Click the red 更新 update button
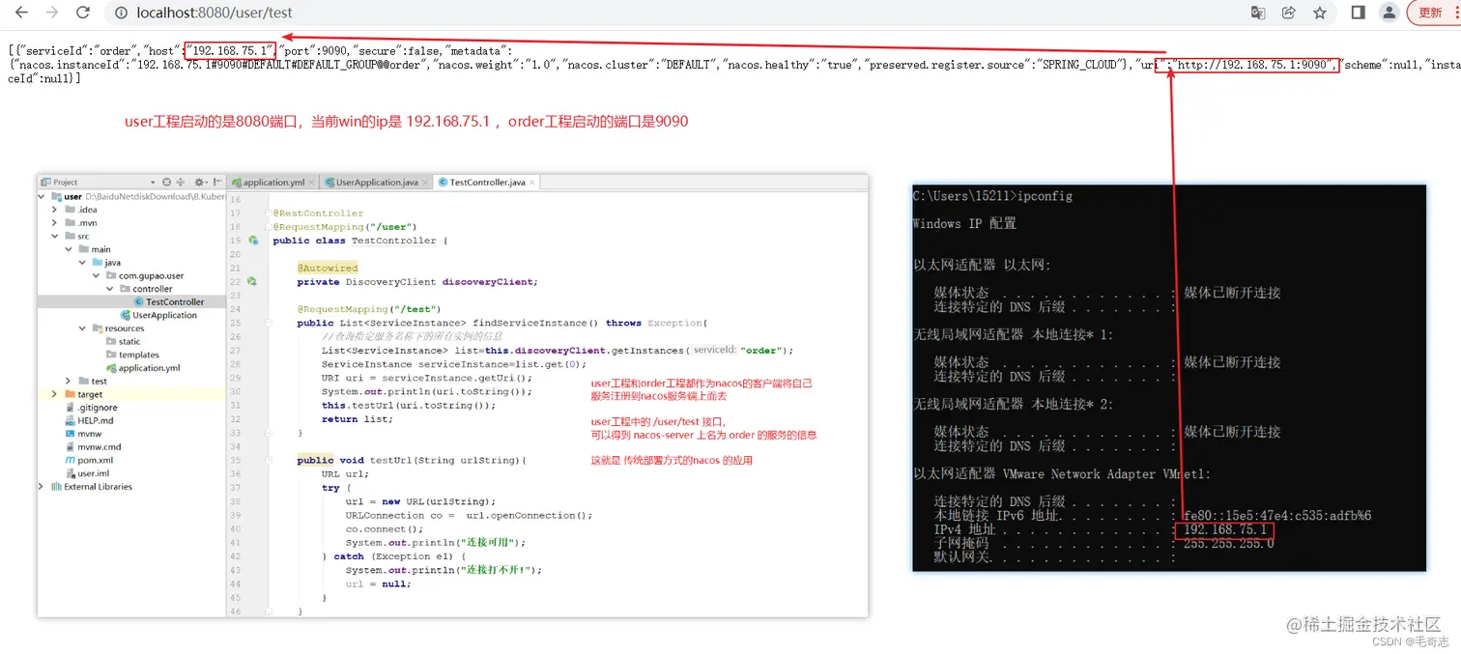The image size is (1461, 654). pos(1433,13)
